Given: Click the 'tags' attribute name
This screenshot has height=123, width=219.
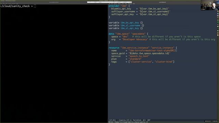Looking at the screenshot, I should click(114, 62).
